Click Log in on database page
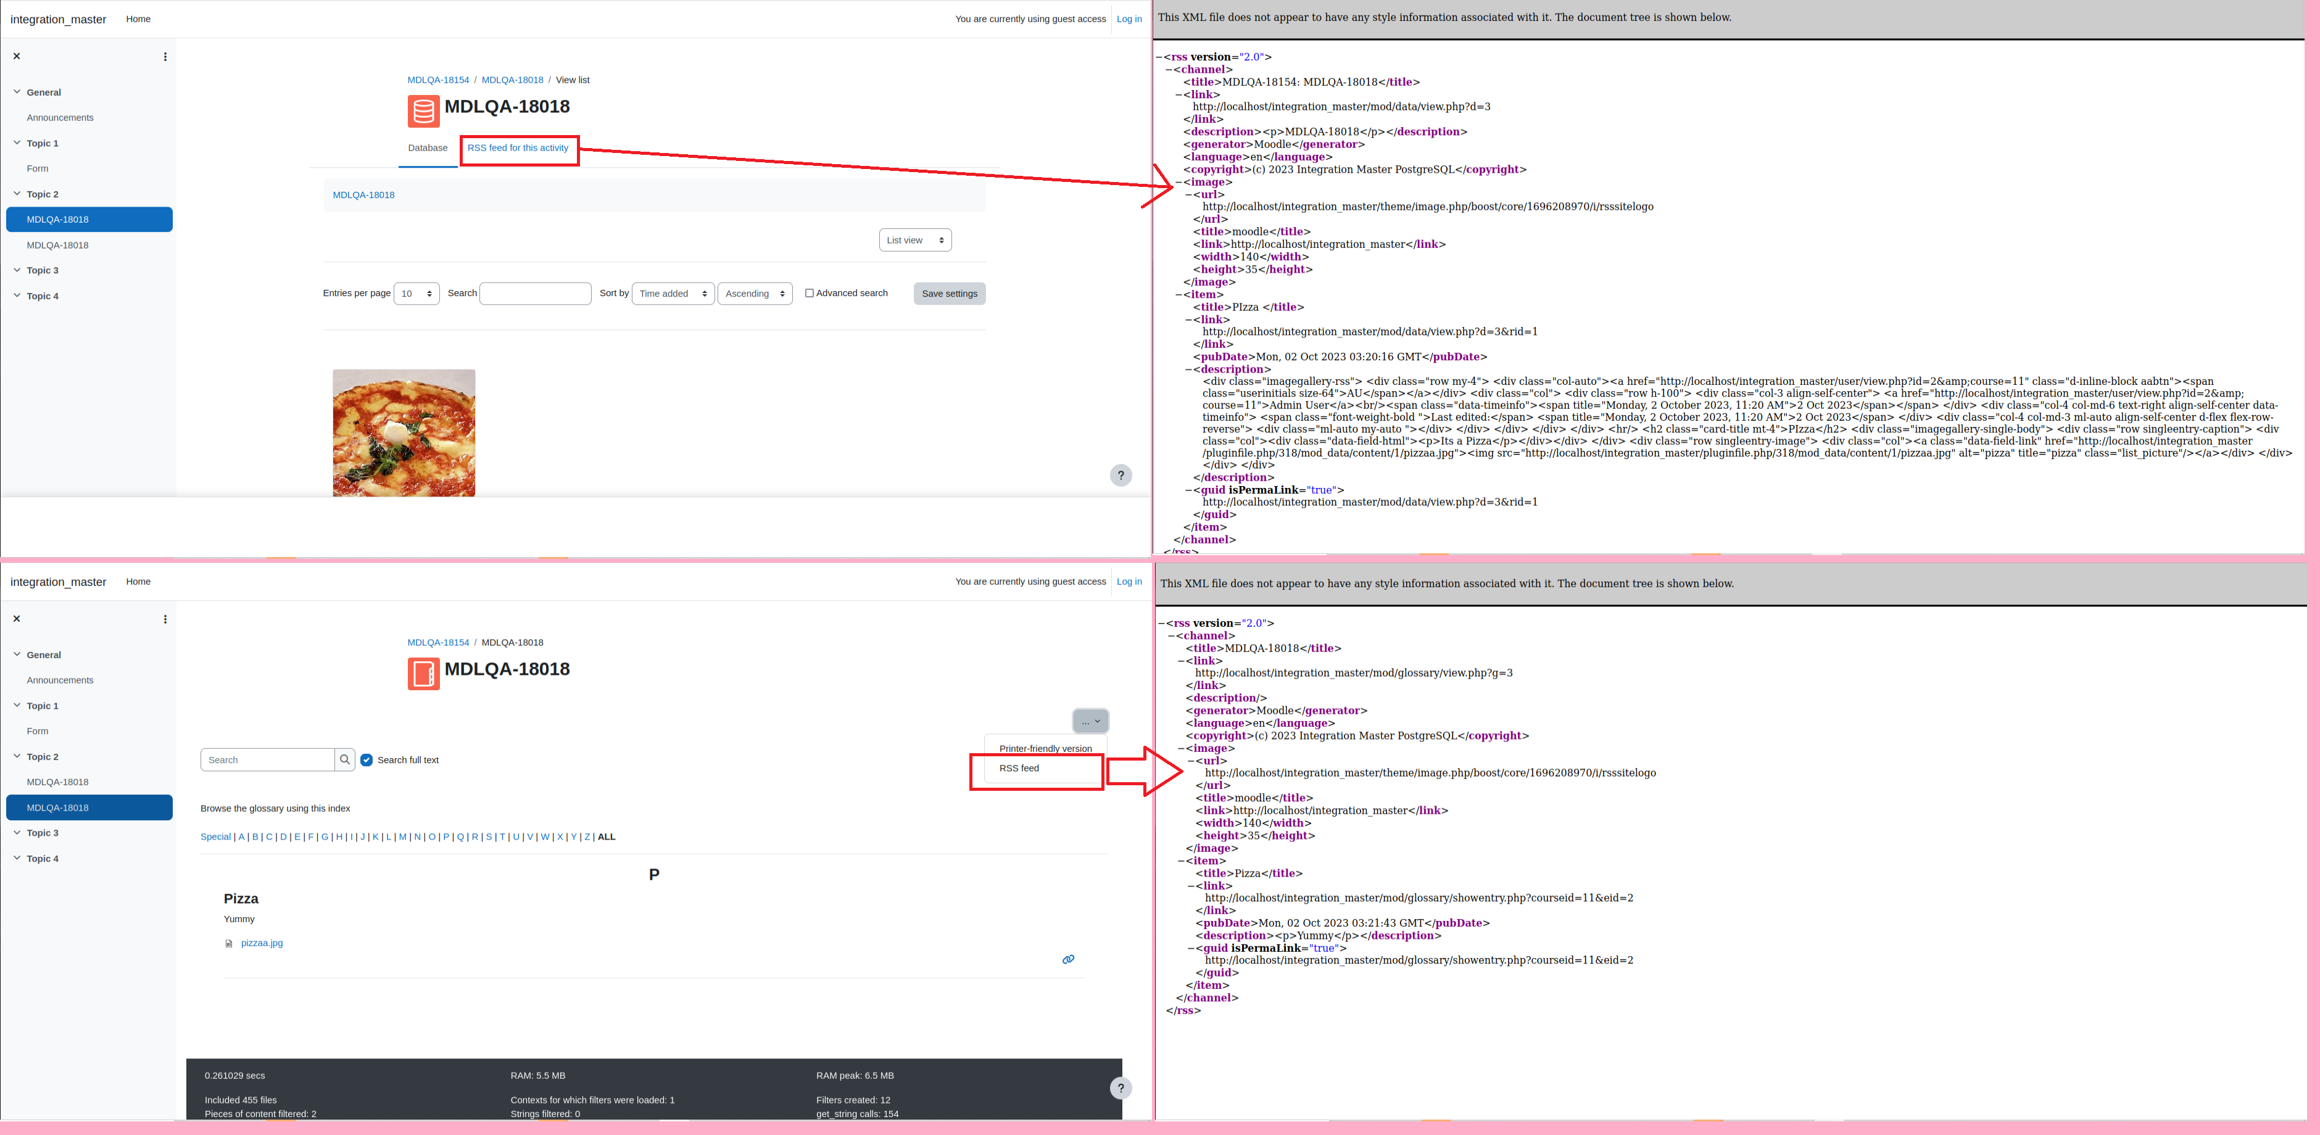Screen dimensions: 2320x1135 pyautogui.click(x=1129, y=19)
